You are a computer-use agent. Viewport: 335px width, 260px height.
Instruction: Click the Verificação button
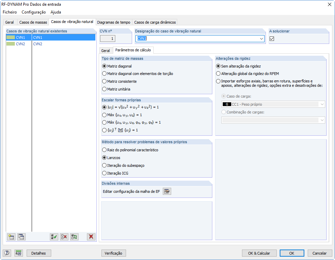(114, 253)
